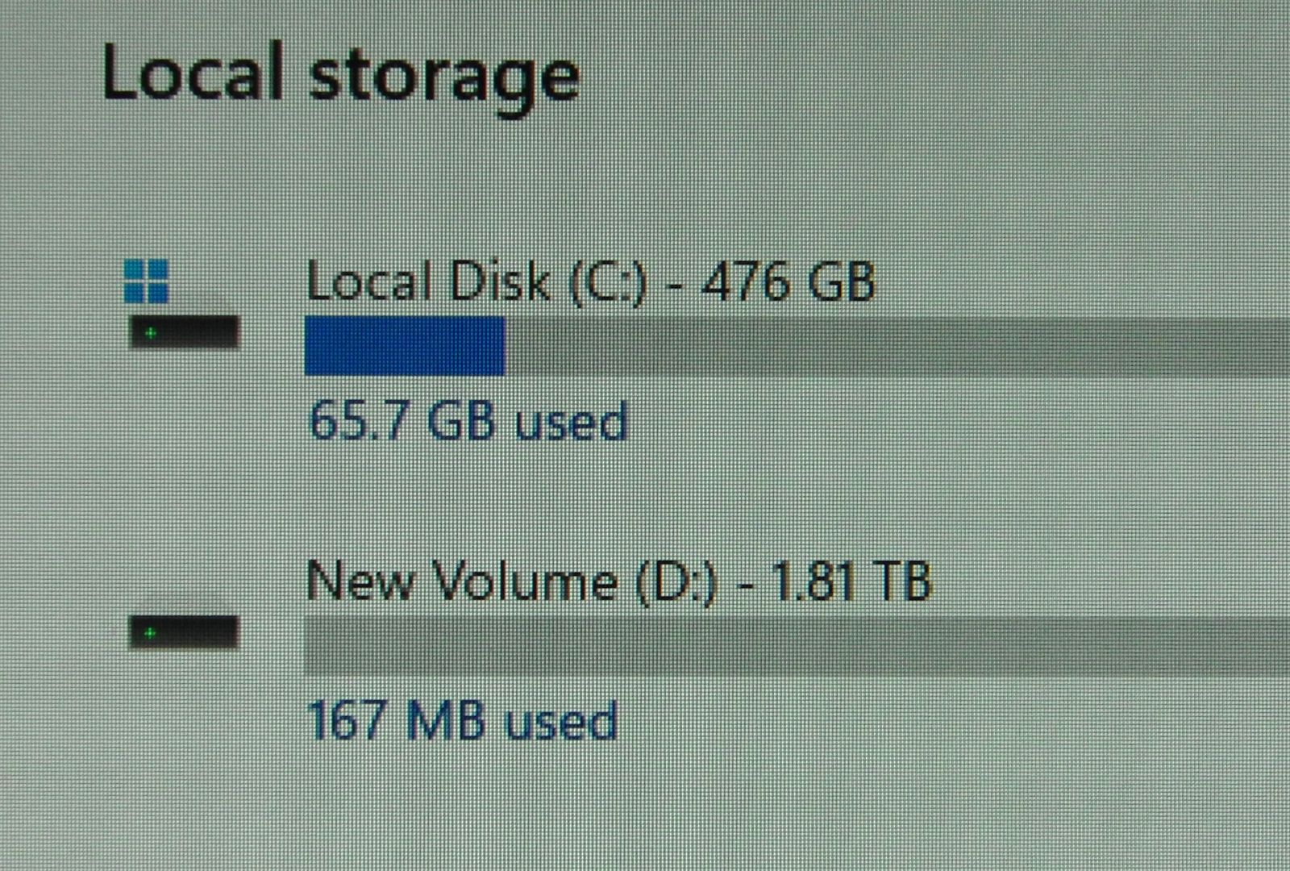Click the green light on the C: drive icon
Image resolution: width=1290 pixels, height=871 pixels.
(150, 332)
